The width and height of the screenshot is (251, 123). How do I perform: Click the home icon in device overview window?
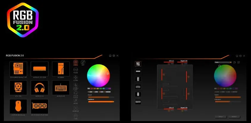110,56
